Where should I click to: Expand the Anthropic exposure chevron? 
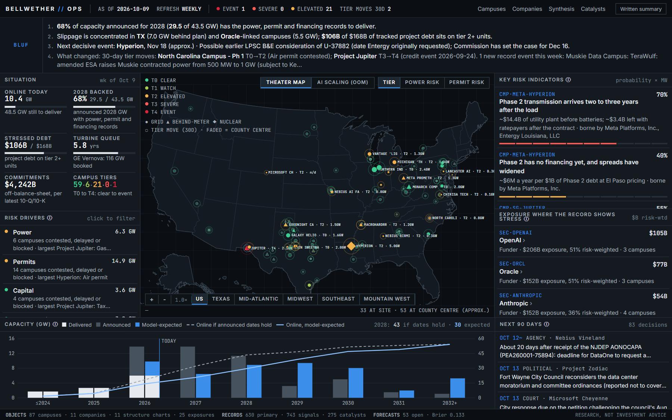(531, 304)
